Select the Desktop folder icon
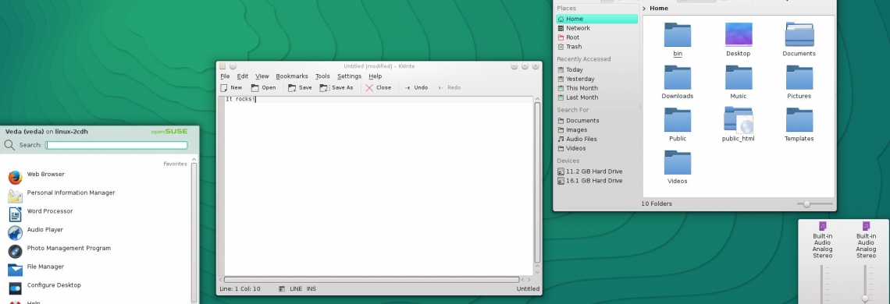 point(739,35)
